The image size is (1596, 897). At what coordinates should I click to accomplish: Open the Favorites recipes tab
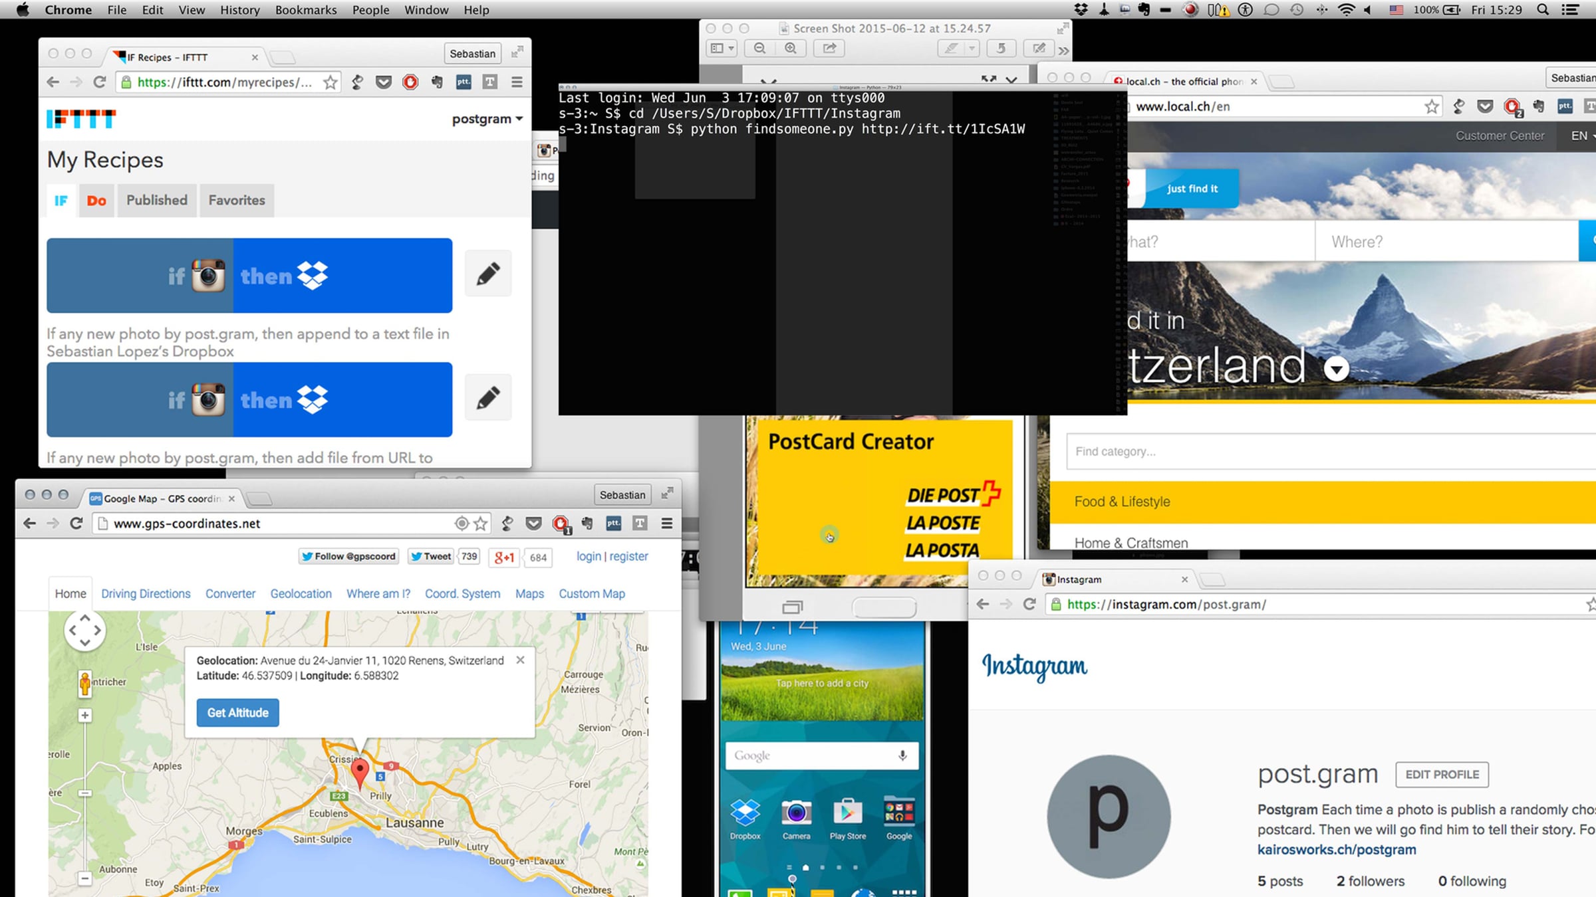[x=237, y=201]
